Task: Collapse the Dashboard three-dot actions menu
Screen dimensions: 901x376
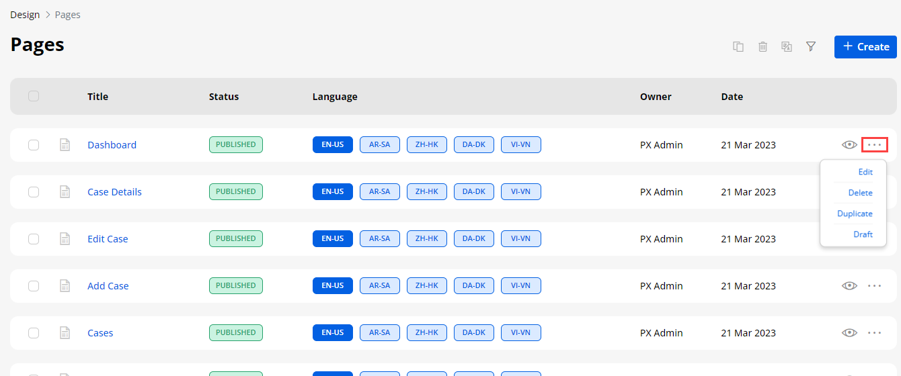Action: (x=874, y=145)
